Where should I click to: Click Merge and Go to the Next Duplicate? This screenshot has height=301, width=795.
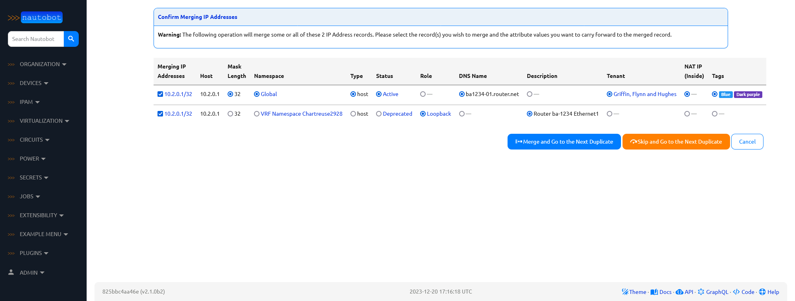[564, 142]
